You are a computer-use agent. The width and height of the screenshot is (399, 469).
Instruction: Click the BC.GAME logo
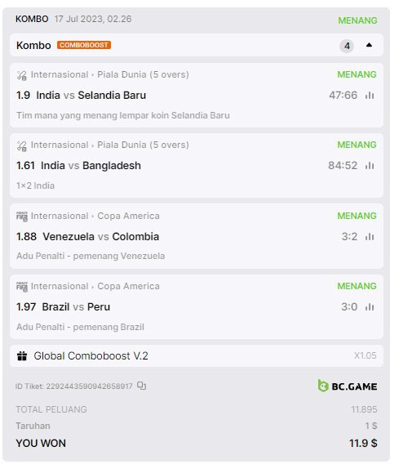(348, 386)
